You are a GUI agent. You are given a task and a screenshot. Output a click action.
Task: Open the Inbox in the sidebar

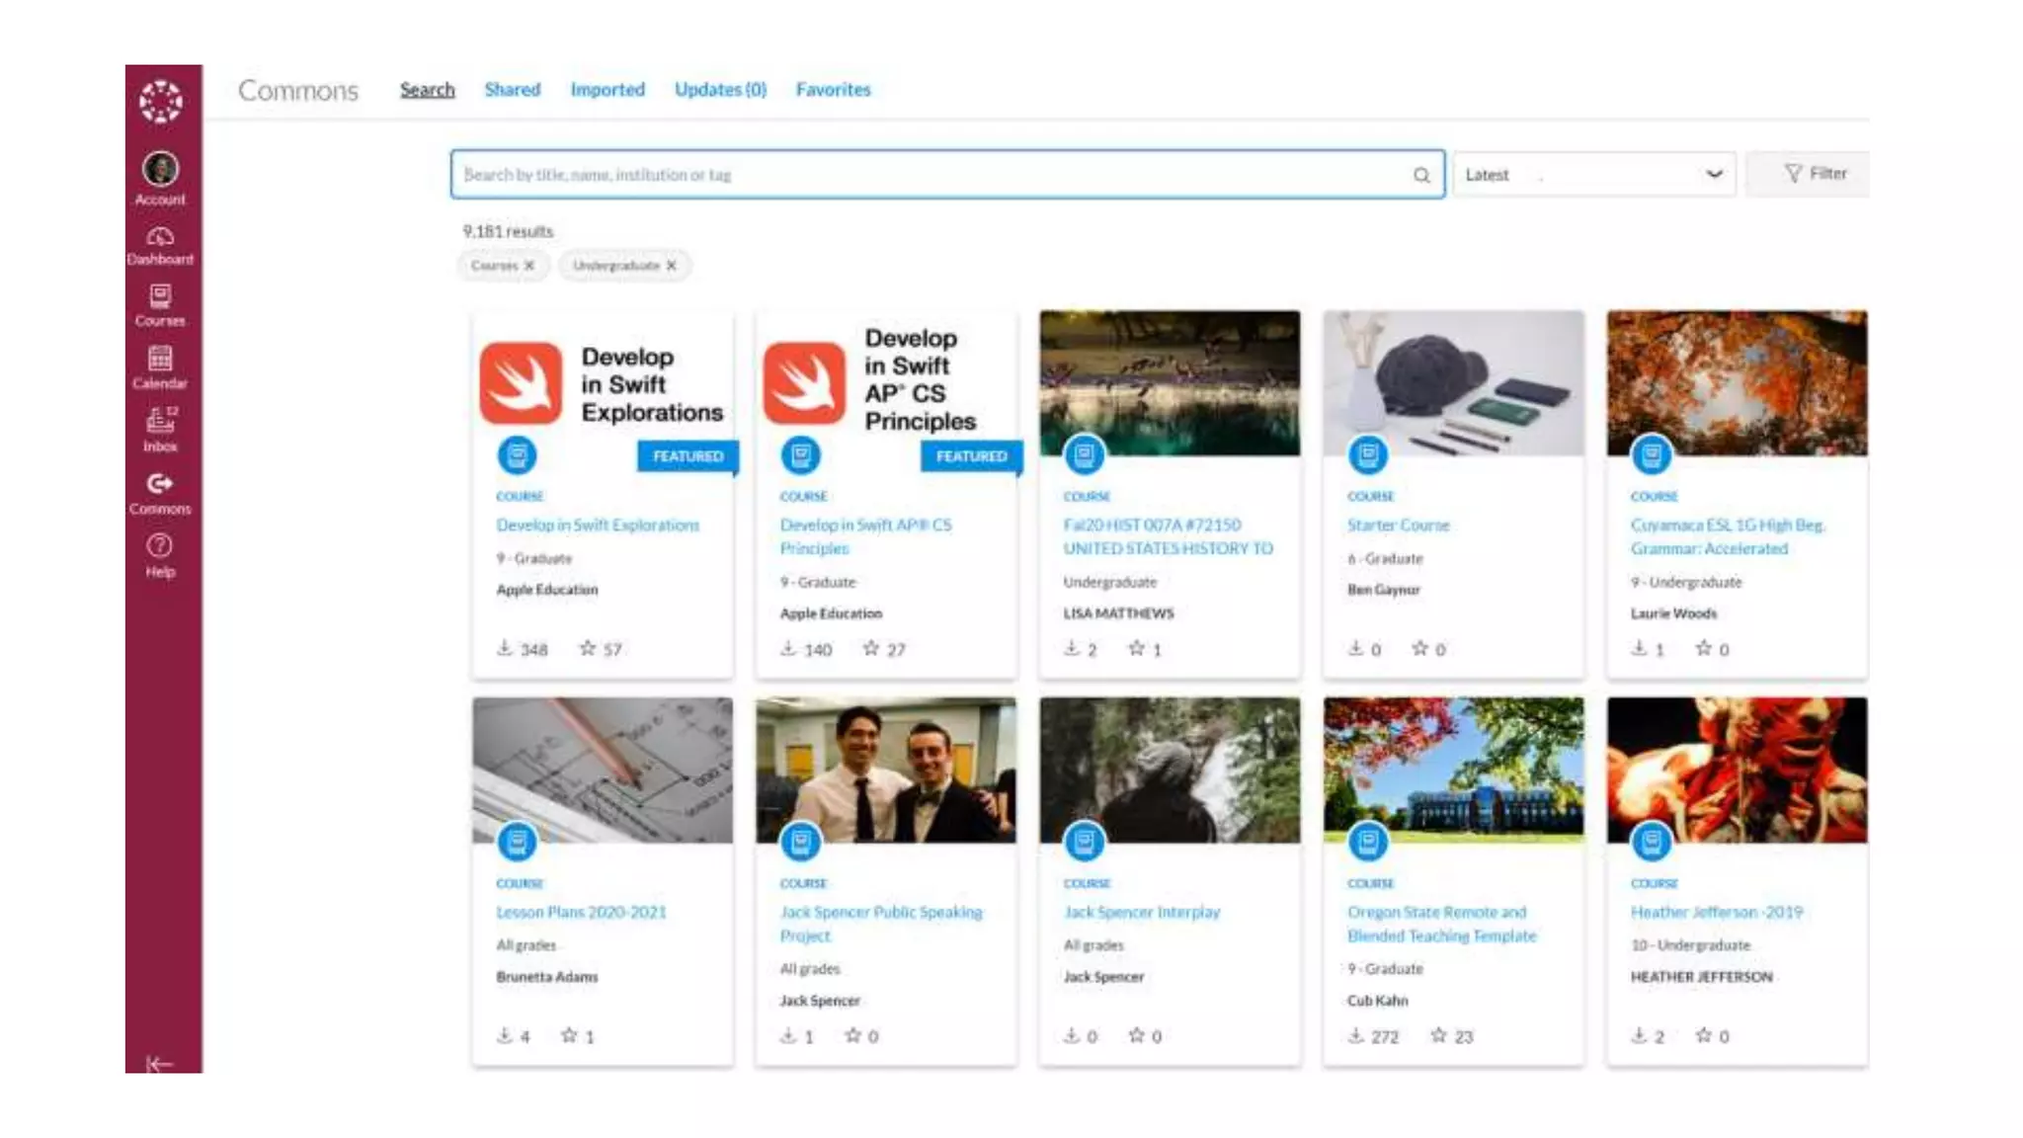(160, 429)
